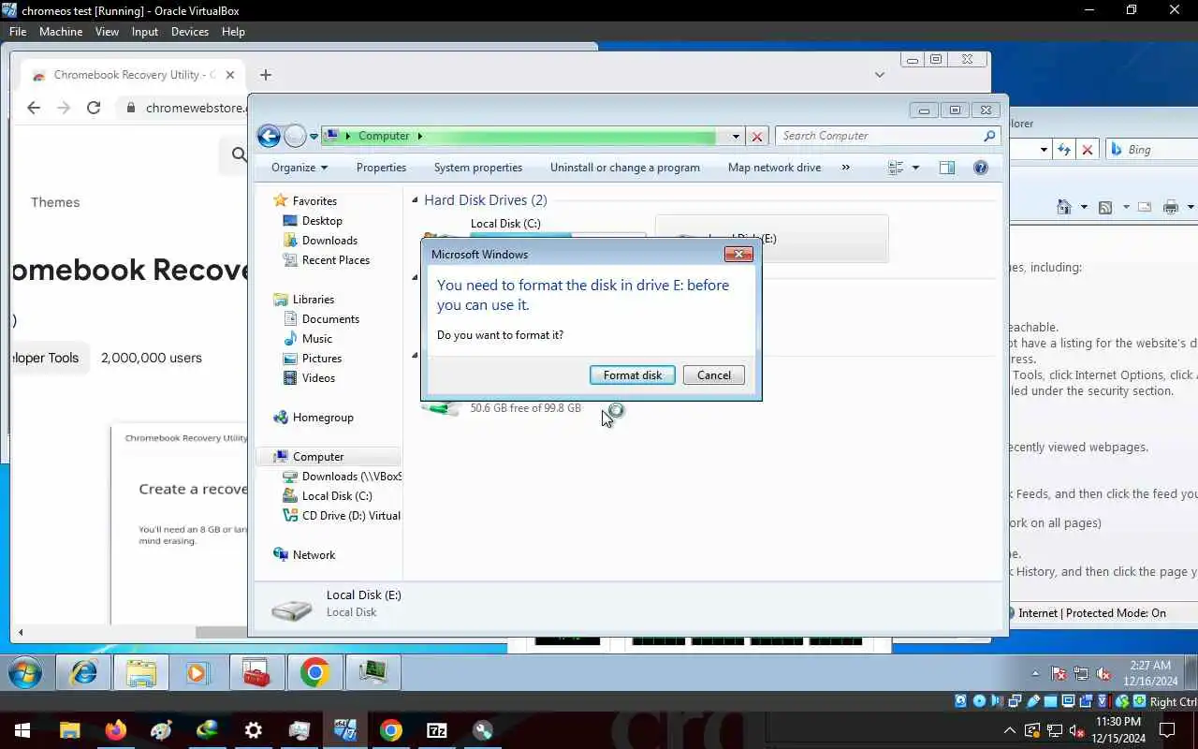Open Downloads under Favorites
This screenshot has width=1198, height=749.
(329, 241)
